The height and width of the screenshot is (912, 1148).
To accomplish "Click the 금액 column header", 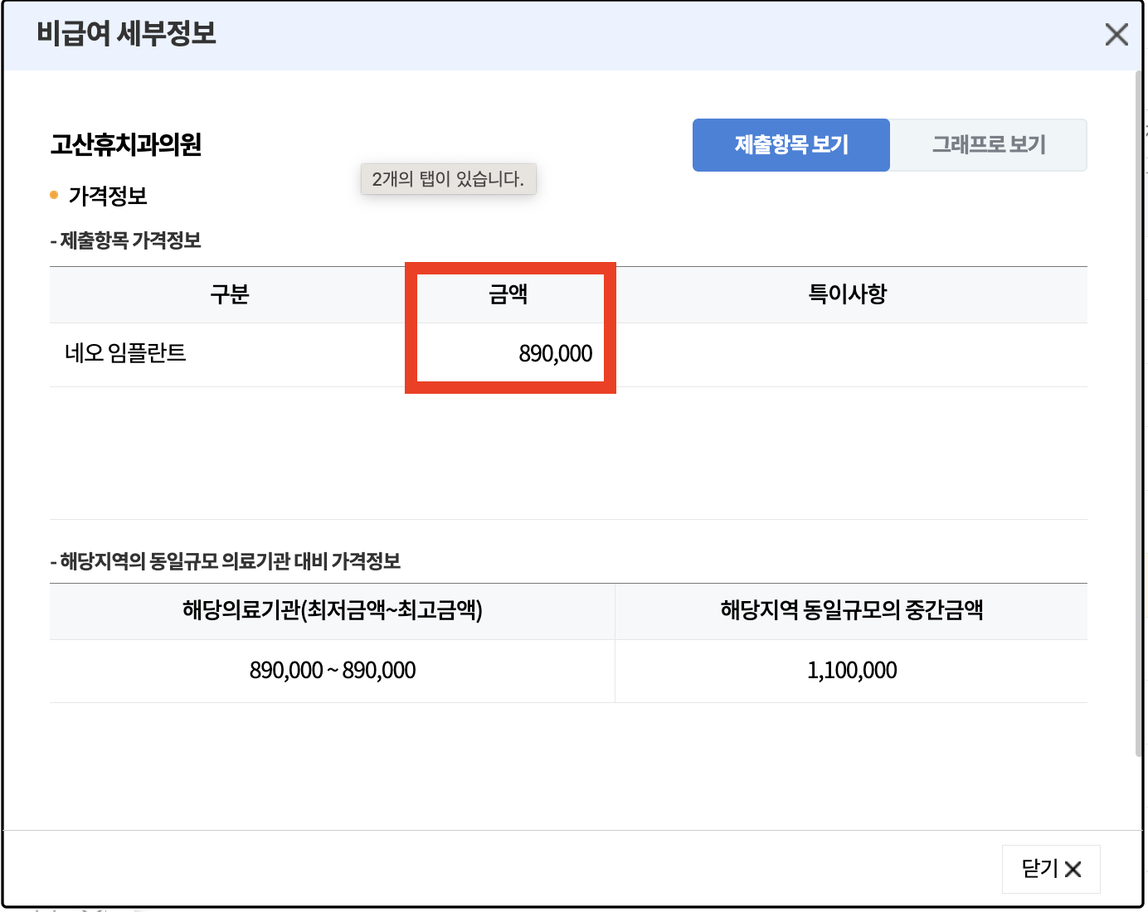I will (x=510, y=294).
